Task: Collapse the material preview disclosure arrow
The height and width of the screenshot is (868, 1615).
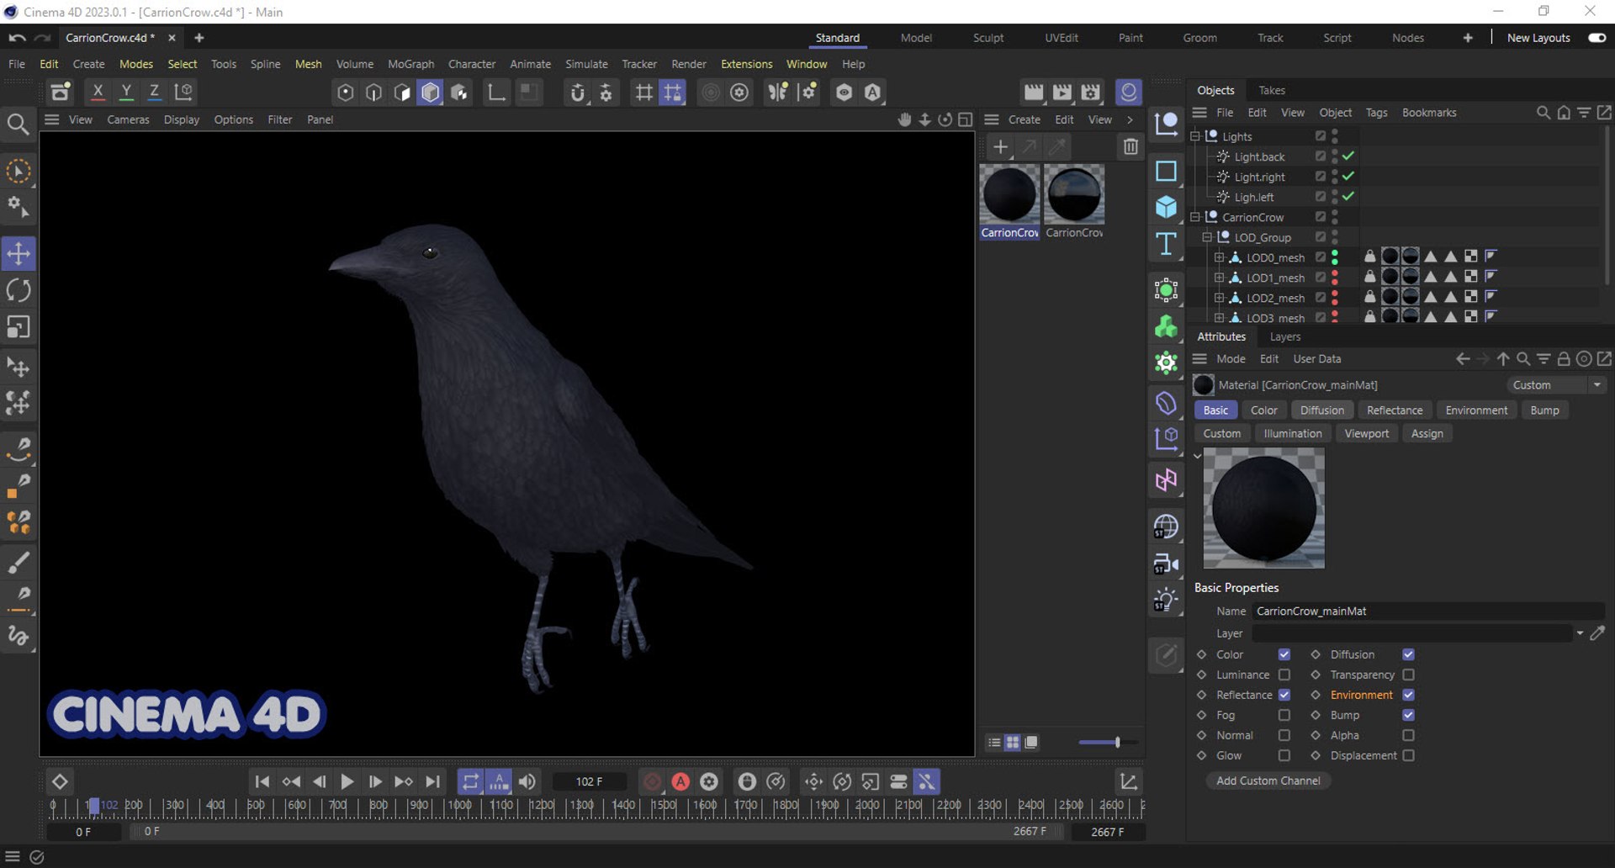Action: pos(1198,456)
